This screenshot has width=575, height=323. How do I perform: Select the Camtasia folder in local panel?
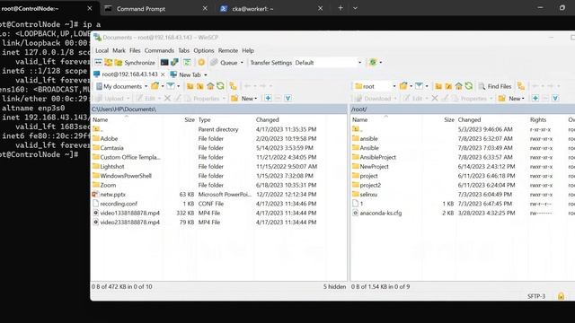[111, 148]
